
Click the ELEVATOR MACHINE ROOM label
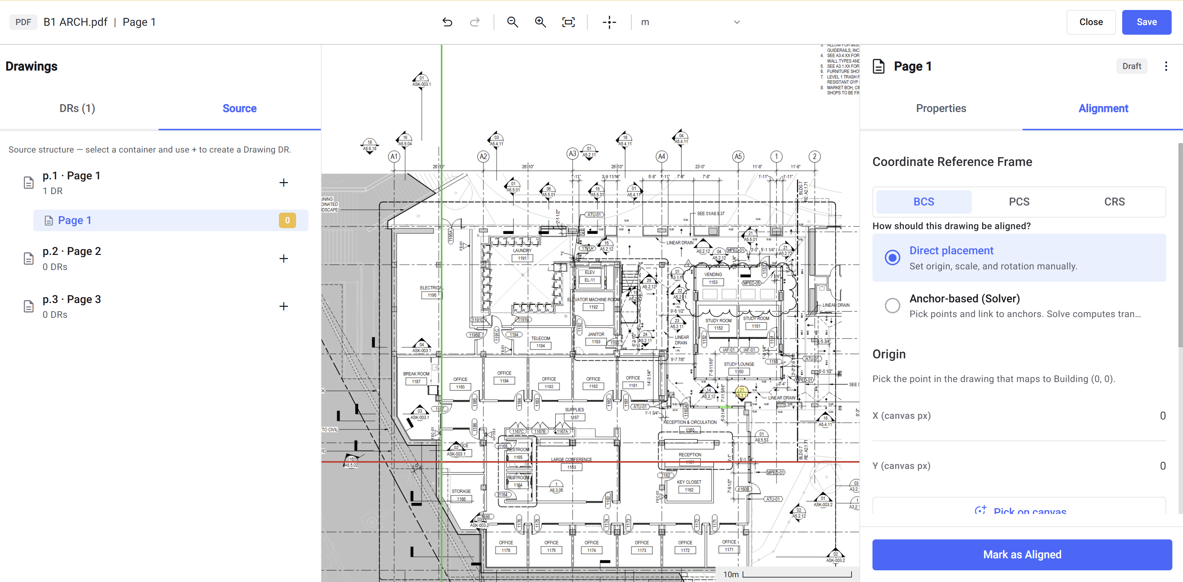coord(593,300)
